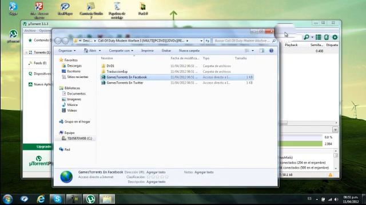Open Explorer help icon
The image size is (366, 205).
[271, 51]
